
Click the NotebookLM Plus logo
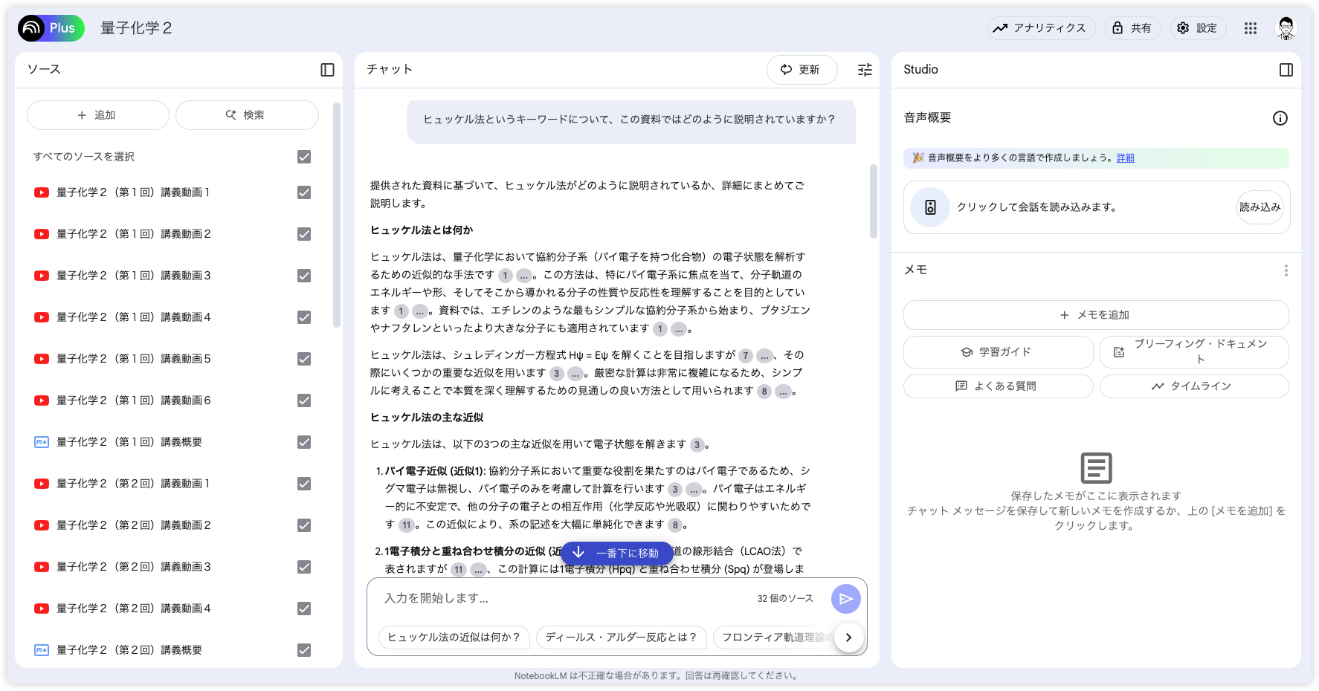[x=51, y=28]
